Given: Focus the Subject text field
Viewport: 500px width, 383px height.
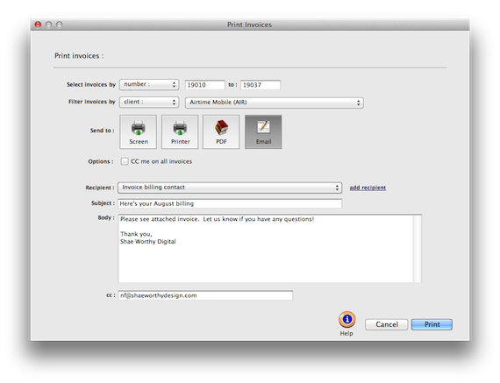Looking at the screenshot, I should pos(230,203).
